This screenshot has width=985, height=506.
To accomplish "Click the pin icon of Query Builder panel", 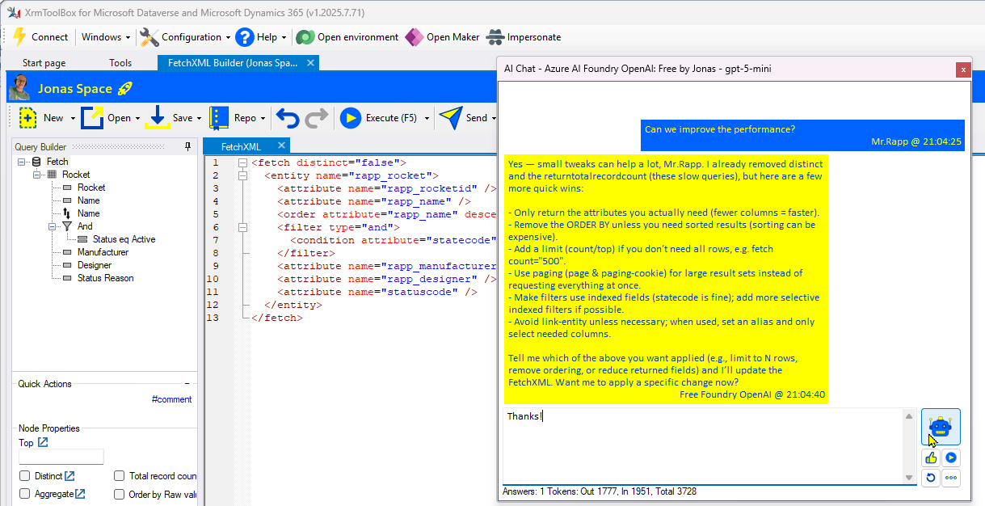I will (x=188, y=146).
